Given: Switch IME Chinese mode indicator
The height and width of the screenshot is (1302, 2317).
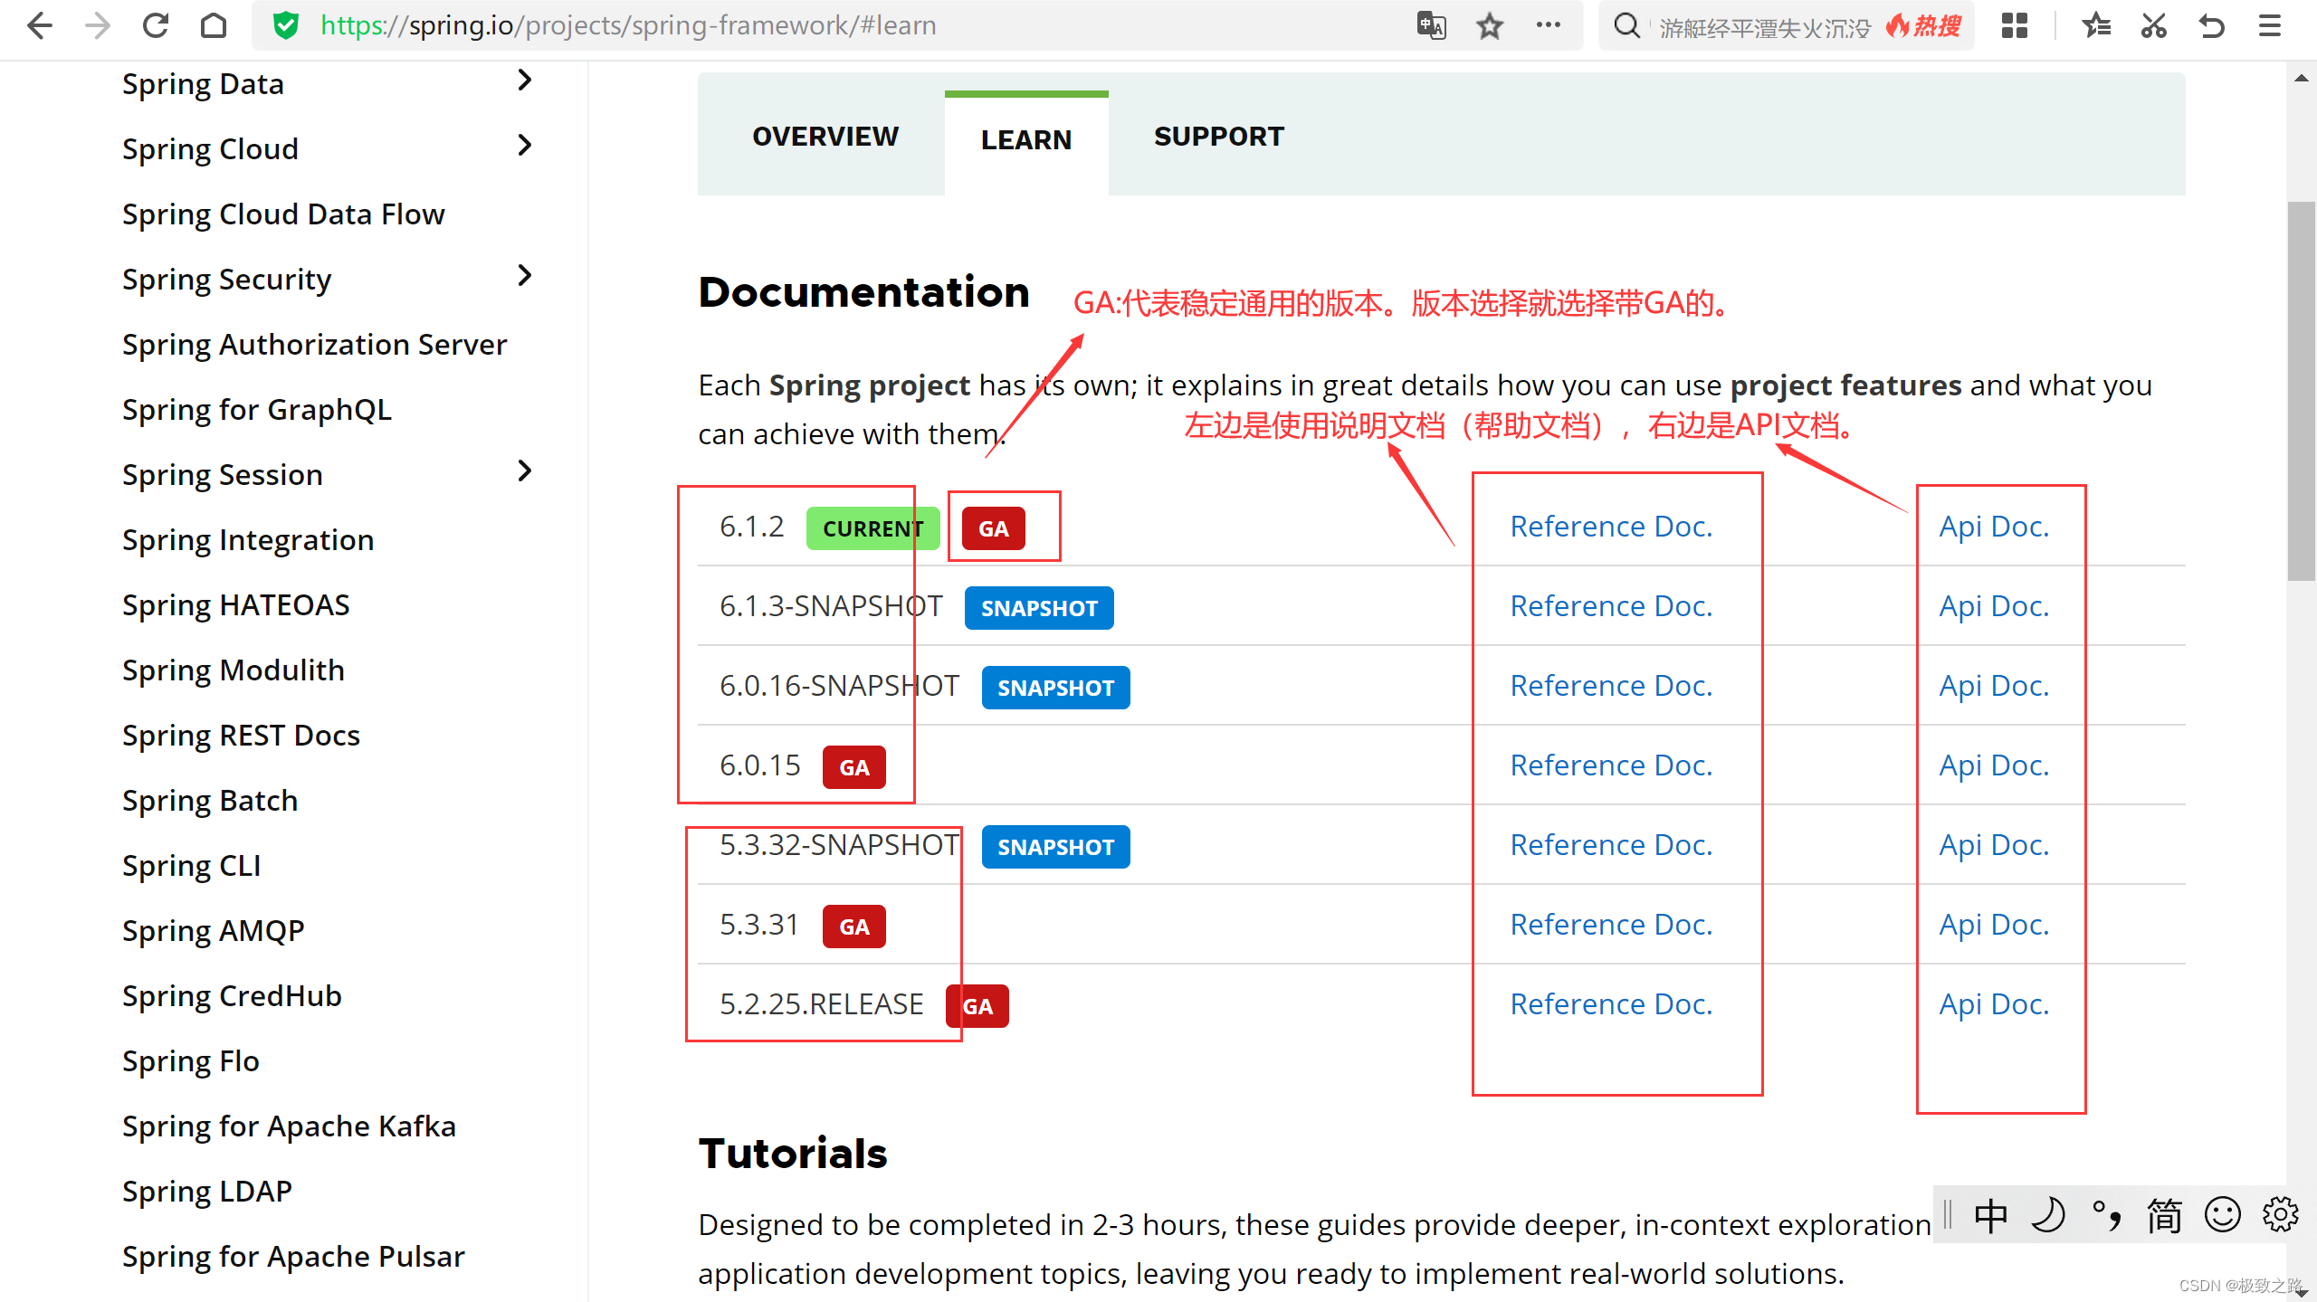Looking at the screenshot, I should [1990, 1215].
